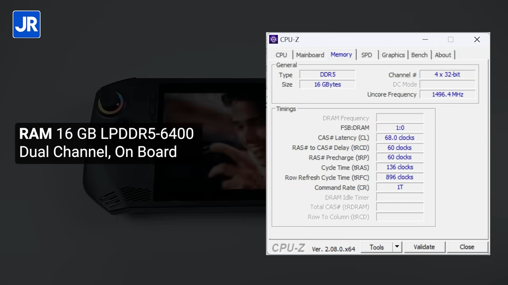Close CPU-Z using the title bar X

click(477, 40)
